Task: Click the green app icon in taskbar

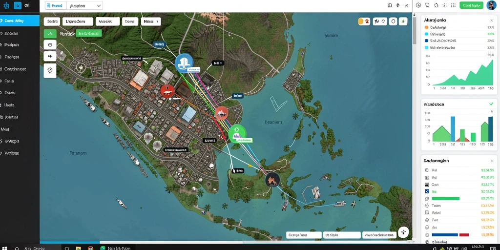Action: click(x=103, y=248)
